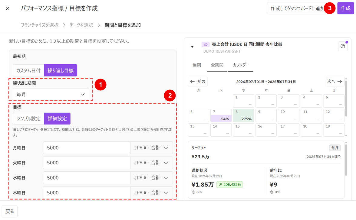Click the ¥23.5万 target value
The height and width of the screenshot is (220, 356).
pos(200,157)
